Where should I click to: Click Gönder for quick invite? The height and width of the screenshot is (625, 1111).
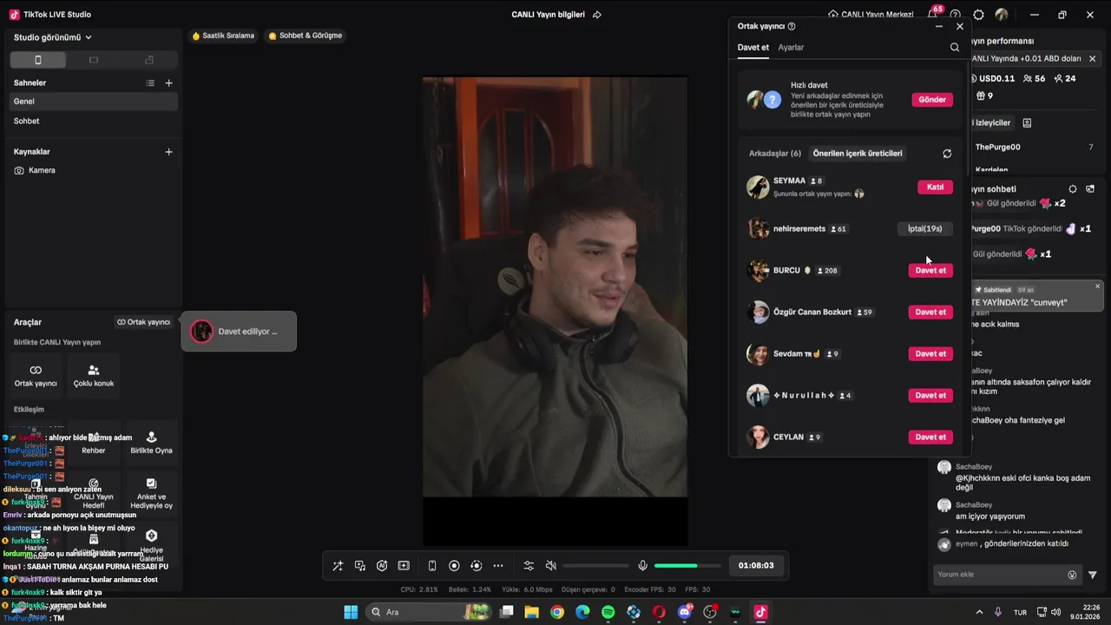click(932, 100)
